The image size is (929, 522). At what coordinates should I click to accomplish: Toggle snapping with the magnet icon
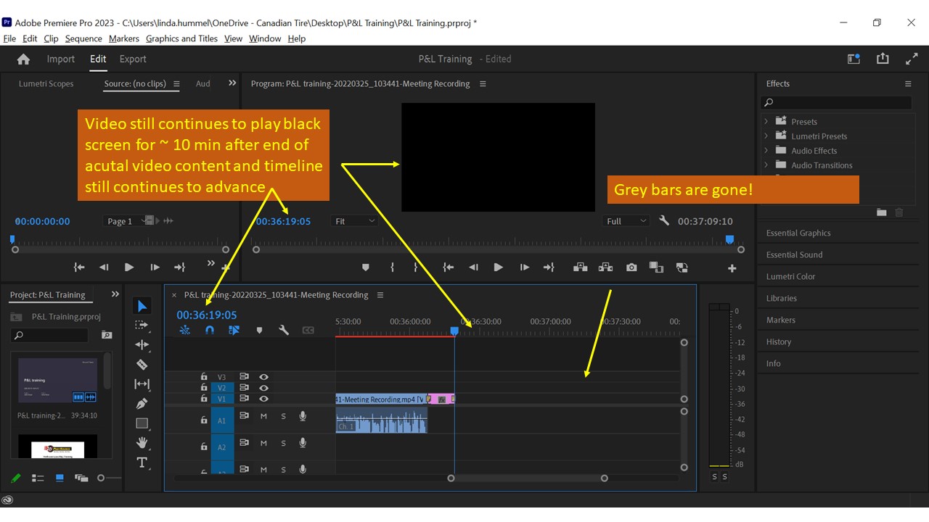click(210, 330)
